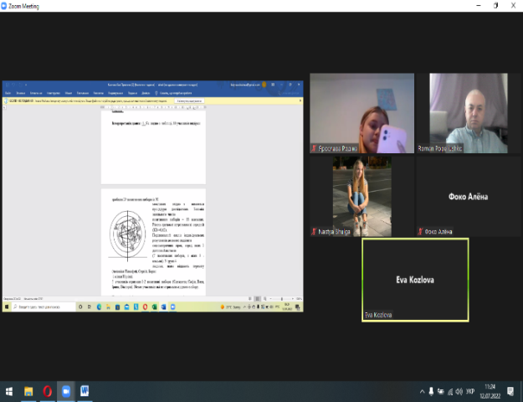Open the notification center icon
Image resolution: width=523 pixels, height=402 pixels.
point(510,391)
